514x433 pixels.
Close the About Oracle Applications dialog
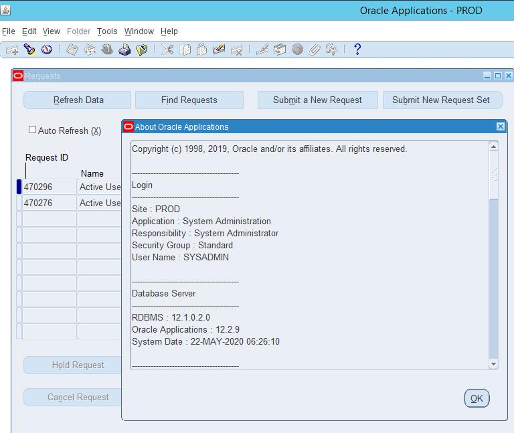tap(501, 126)
